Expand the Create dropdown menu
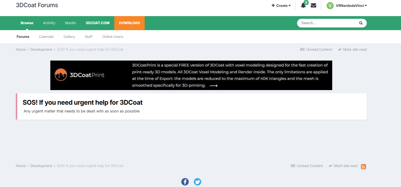The height and width of the screenshot is (187, 401). point(281,6)
